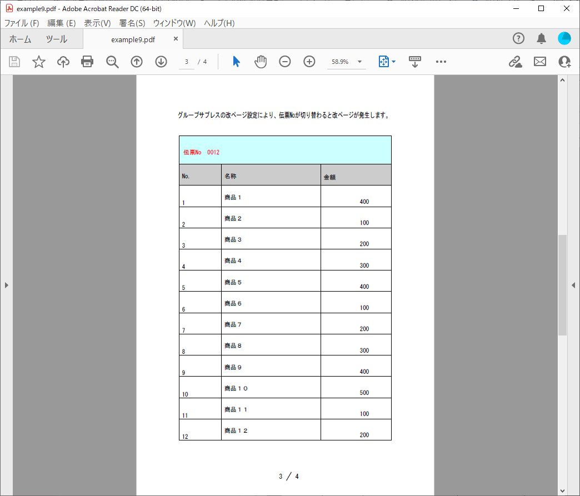Activate the Hand pan tool
Screen dimensions: 580x496
tap(261, 62)
